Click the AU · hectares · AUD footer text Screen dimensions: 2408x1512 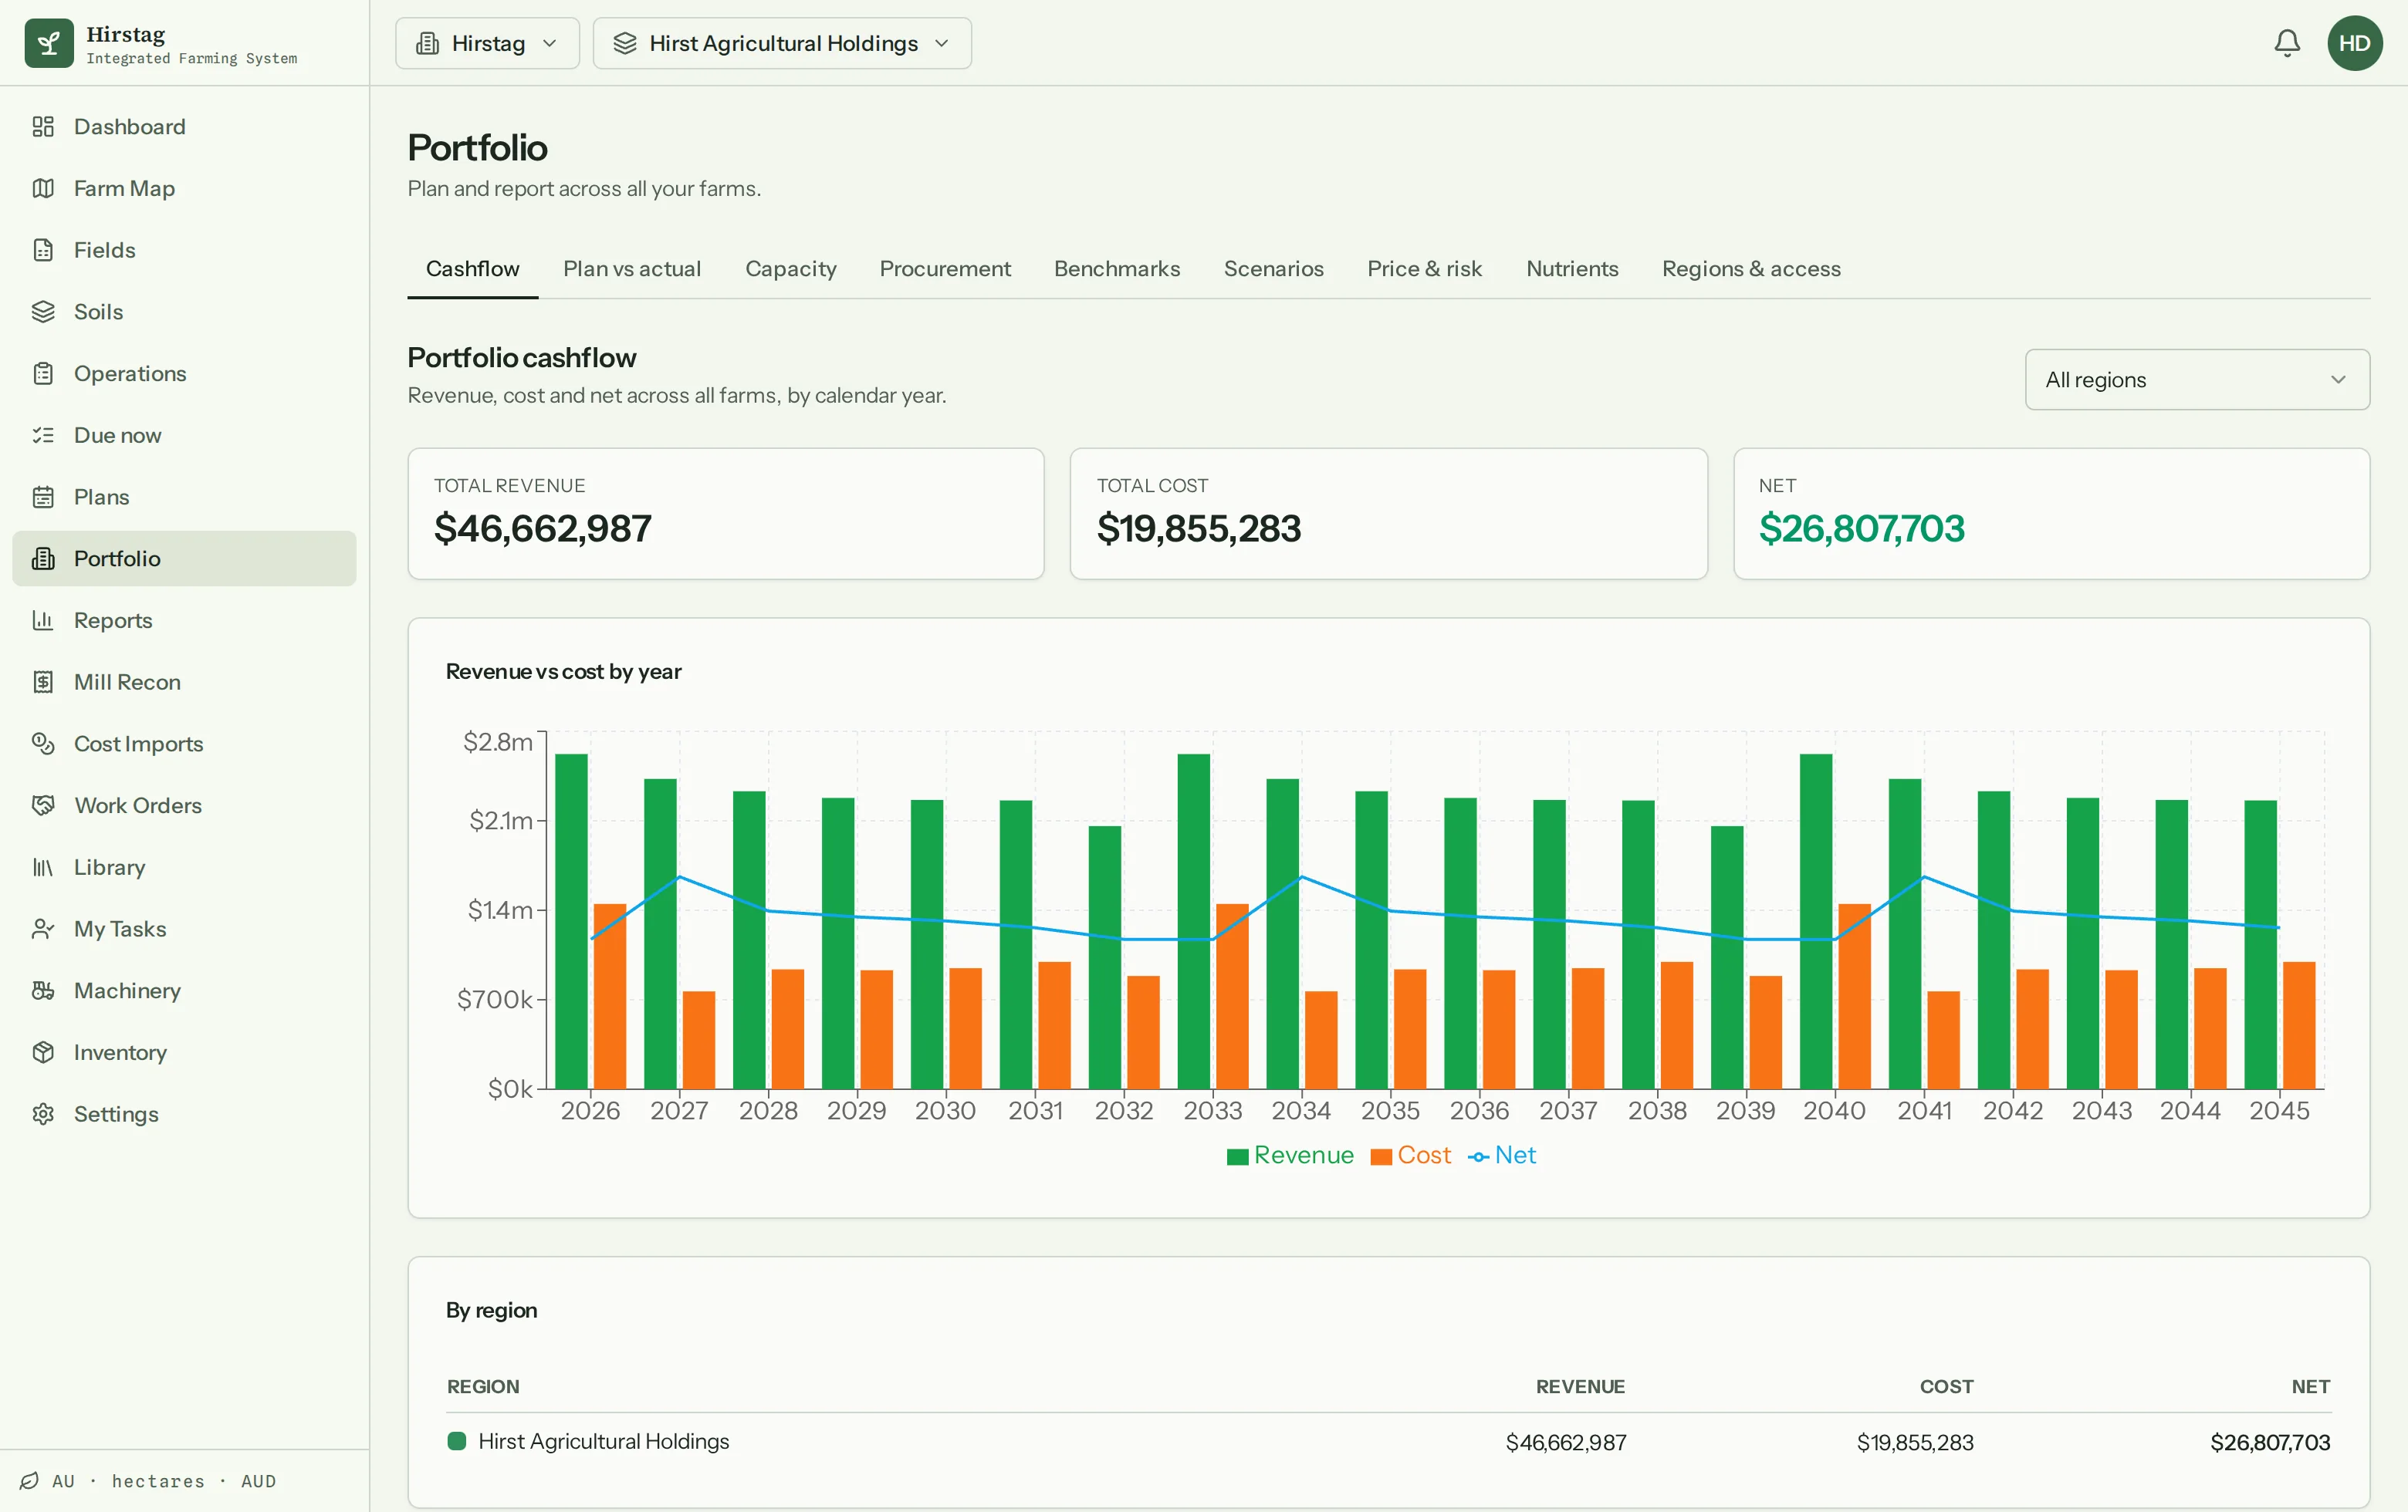click(x=164, y=1481)
